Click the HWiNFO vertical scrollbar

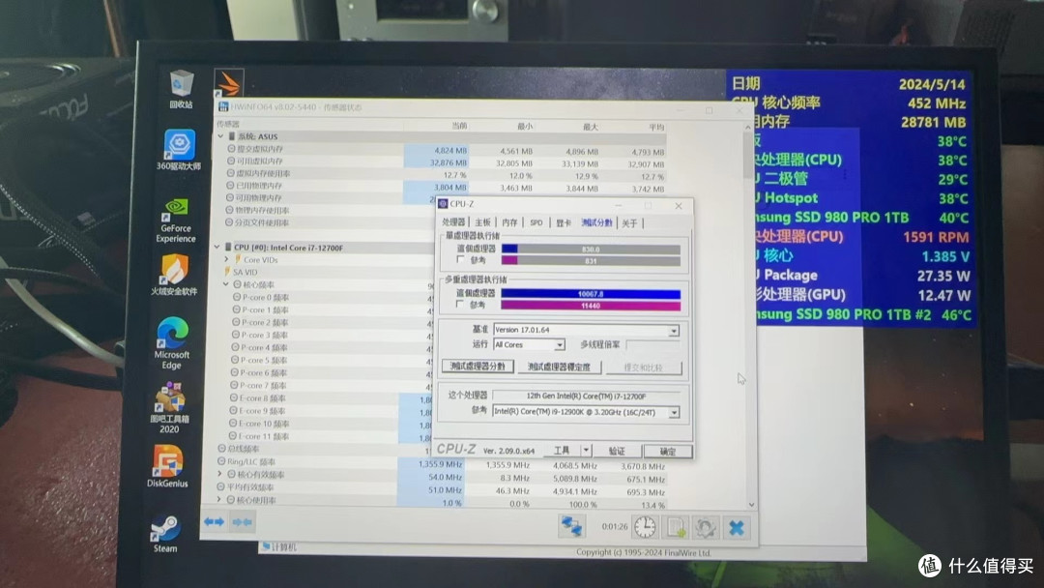(747, 315)
